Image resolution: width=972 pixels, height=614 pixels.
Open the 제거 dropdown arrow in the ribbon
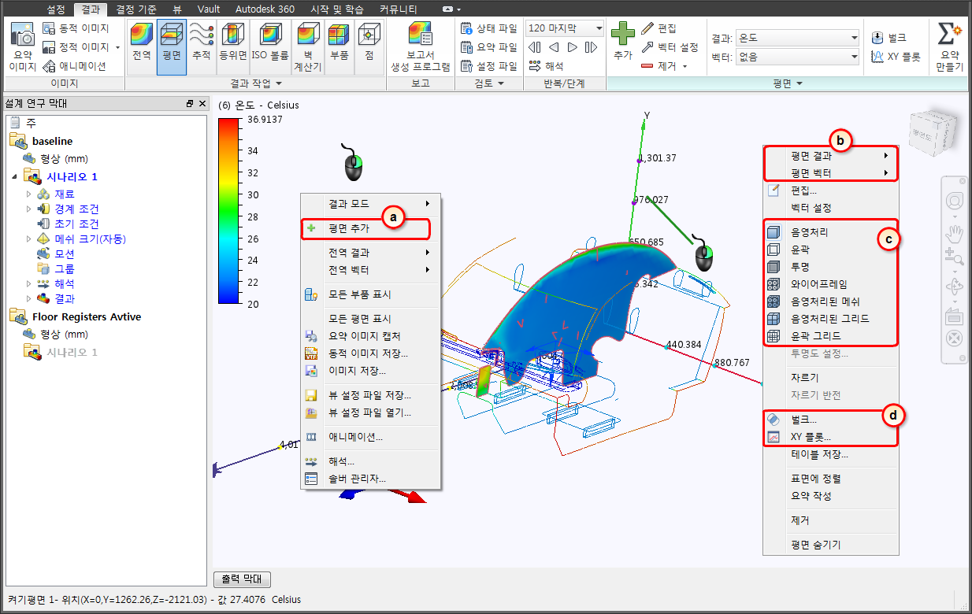685,66
